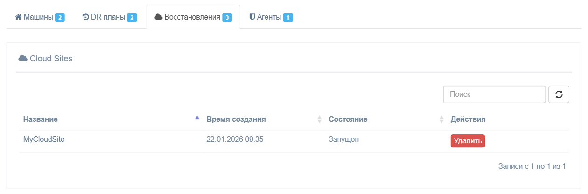Open the Агенты tab
588x194 pixels.
pos(271,17)
